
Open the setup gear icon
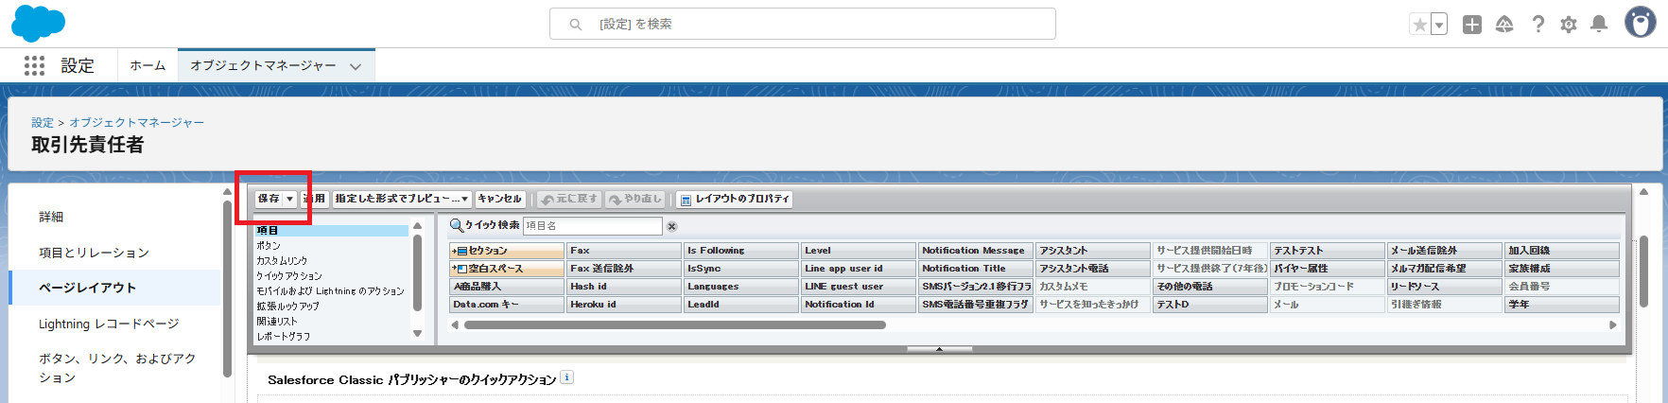[x=1569, y=25]
